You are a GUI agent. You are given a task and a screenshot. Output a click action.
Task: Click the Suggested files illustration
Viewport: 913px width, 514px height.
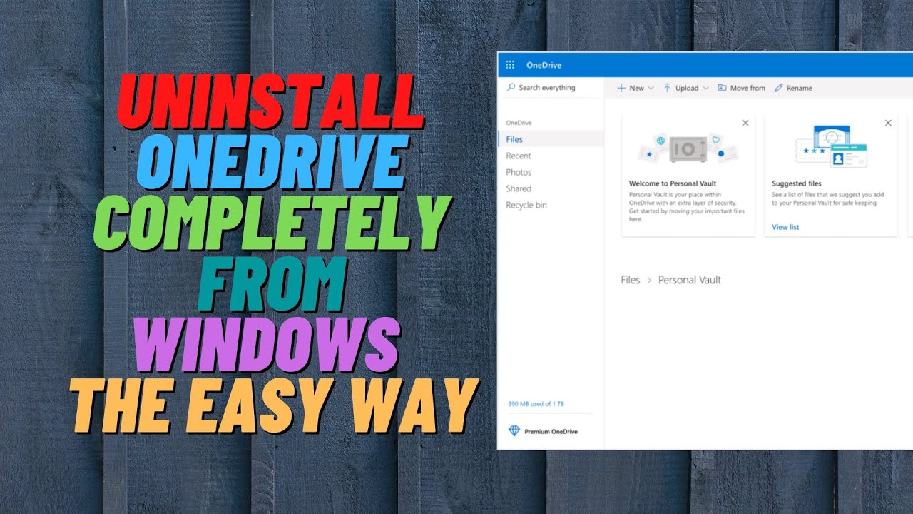[x=831, y=146]
